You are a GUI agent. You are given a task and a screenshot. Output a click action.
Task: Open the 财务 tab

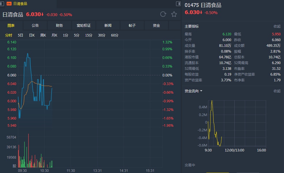(59, 26)
